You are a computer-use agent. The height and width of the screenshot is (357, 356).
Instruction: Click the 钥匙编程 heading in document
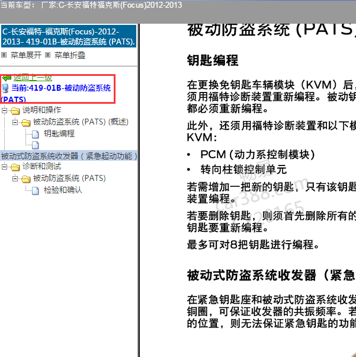tap(213, 60)
